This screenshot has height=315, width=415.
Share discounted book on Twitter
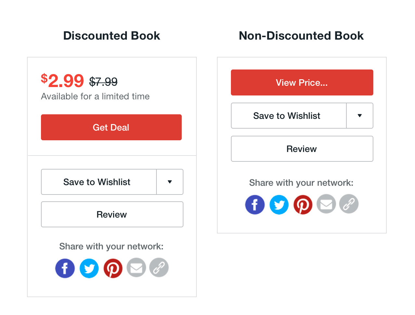pos(89,268)
